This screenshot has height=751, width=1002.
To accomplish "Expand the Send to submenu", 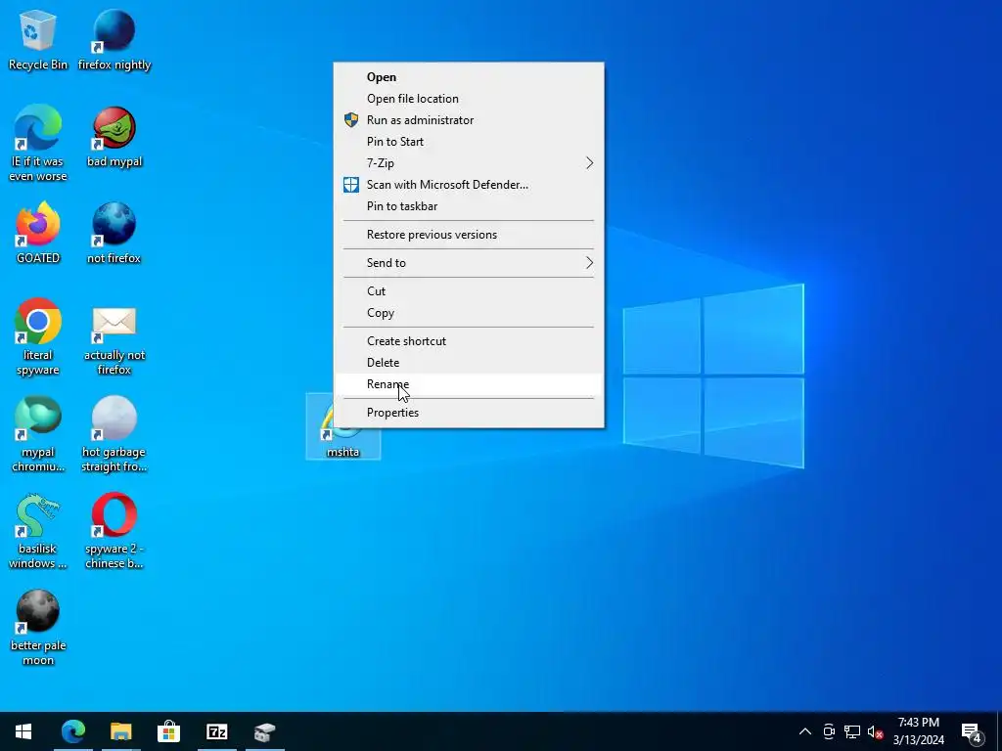I will click(x=469, y=262).
